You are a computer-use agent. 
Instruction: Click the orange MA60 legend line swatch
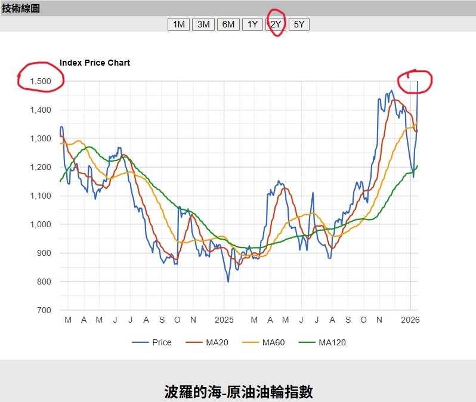tap(252, 342)
